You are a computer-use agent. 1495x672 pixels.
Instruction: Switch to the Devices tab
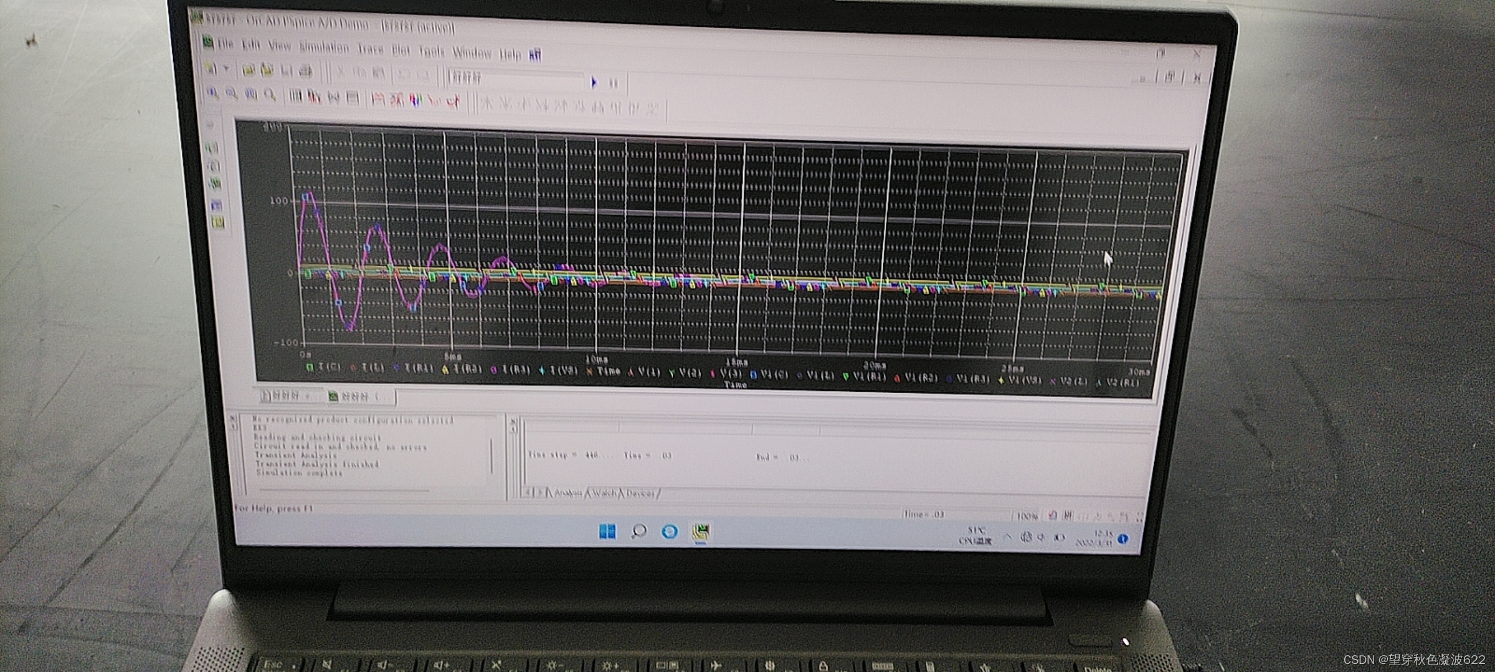pyautogui.click(x=641, y=493)
